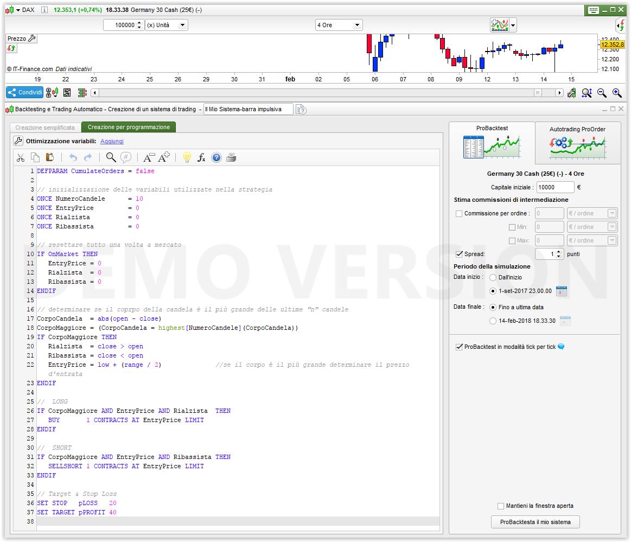Click the Commissione per ordine value field
The width and height of the screenshot is (631, 542).
click(x=549, y=213)
